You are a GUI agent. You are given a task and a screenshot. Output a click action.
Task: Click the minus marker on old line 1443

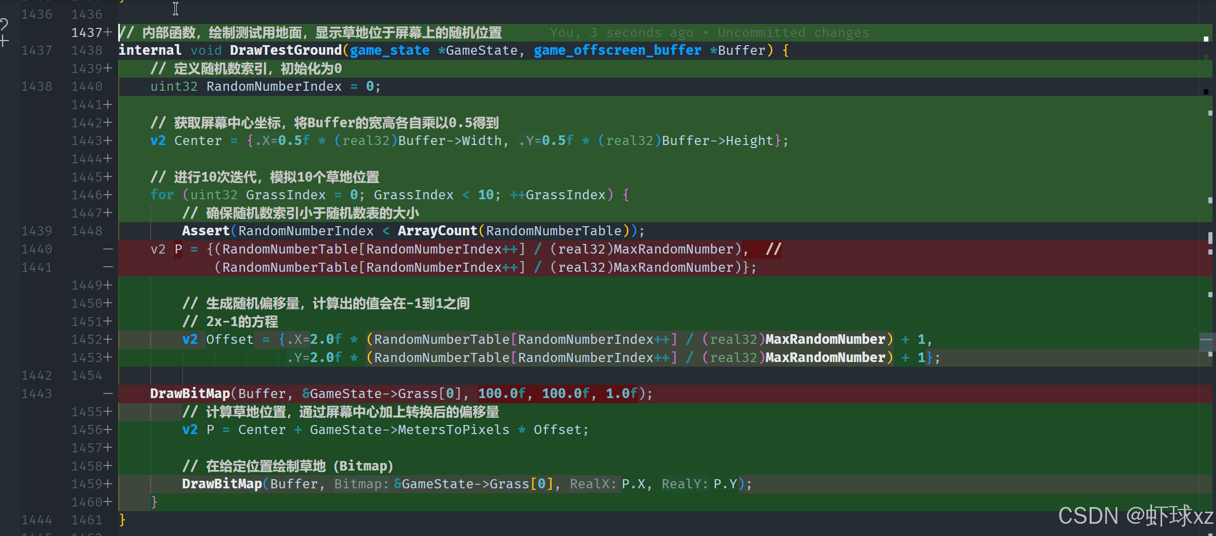click(x=108, y=394)
